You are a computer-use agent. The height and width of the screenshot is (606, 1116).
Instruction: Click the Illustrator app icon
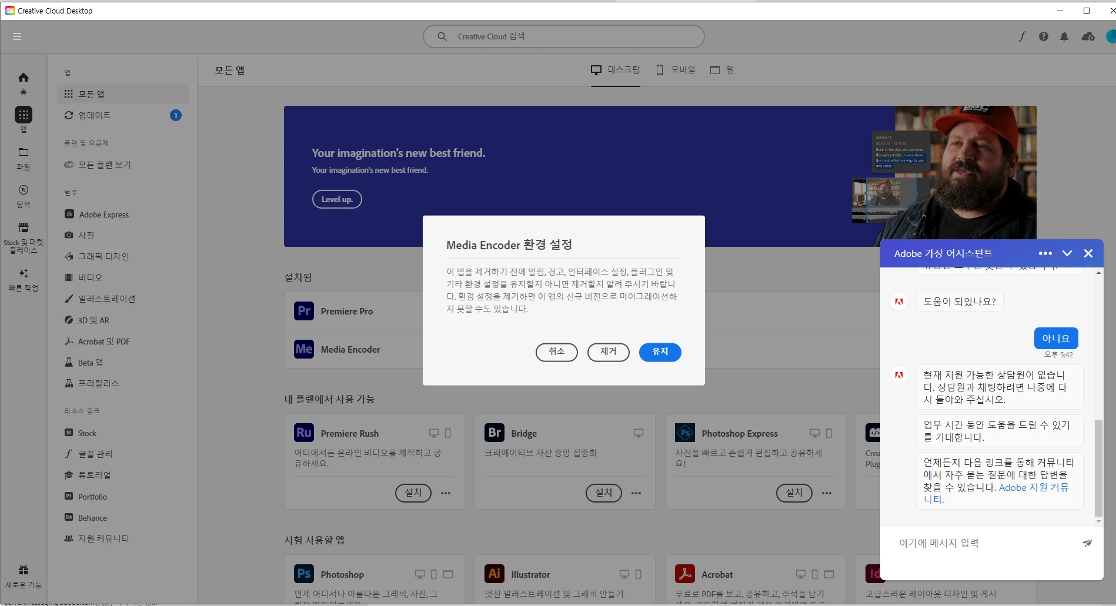point(494,574)
